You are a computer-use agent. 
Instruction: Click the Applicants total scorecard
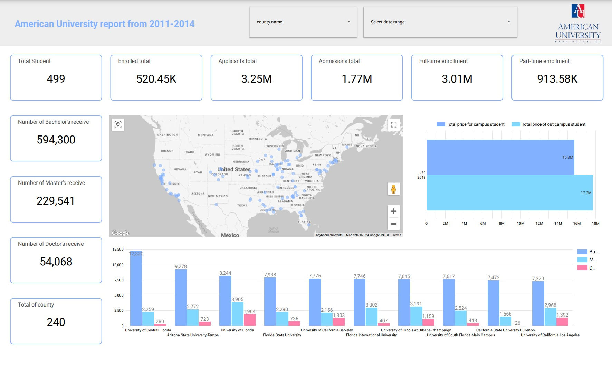[257, 78]
